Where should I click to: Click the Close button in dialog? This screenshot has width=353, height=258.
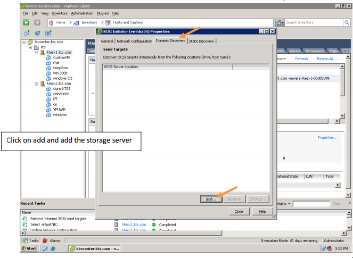click(239, 211)
